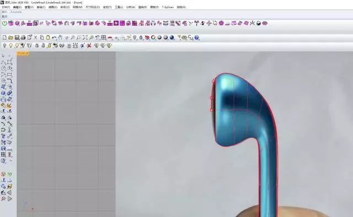Image resolution: width=353 pixels, height=217 pixels.
Task: Click the four-viewport layout icon
Action: [104, 38]
